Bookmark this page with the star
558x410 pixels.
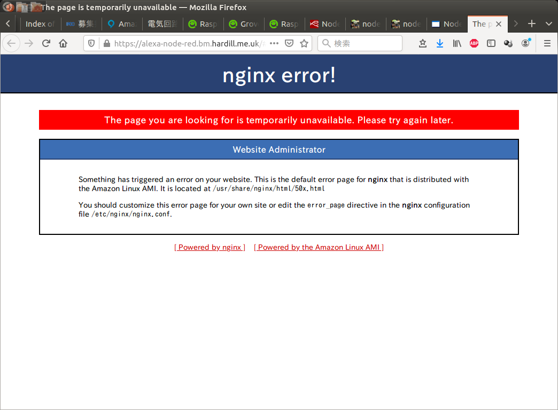point(304,43)
